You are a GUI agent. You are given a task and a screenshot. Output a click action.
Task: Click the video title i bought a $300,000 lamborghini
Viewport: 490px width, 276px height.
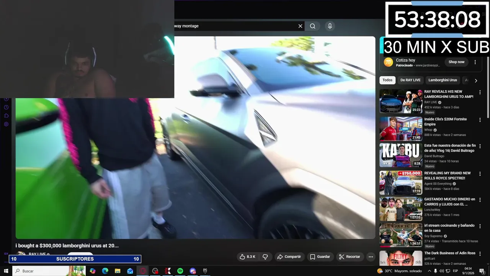tap(67, 246)
